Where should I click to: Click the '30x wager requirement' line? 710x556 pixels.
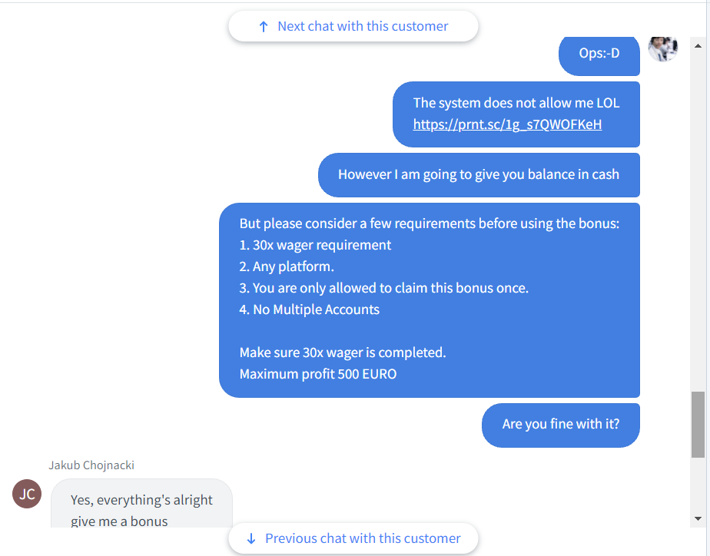pyautogui.click(x=315, y=245)
